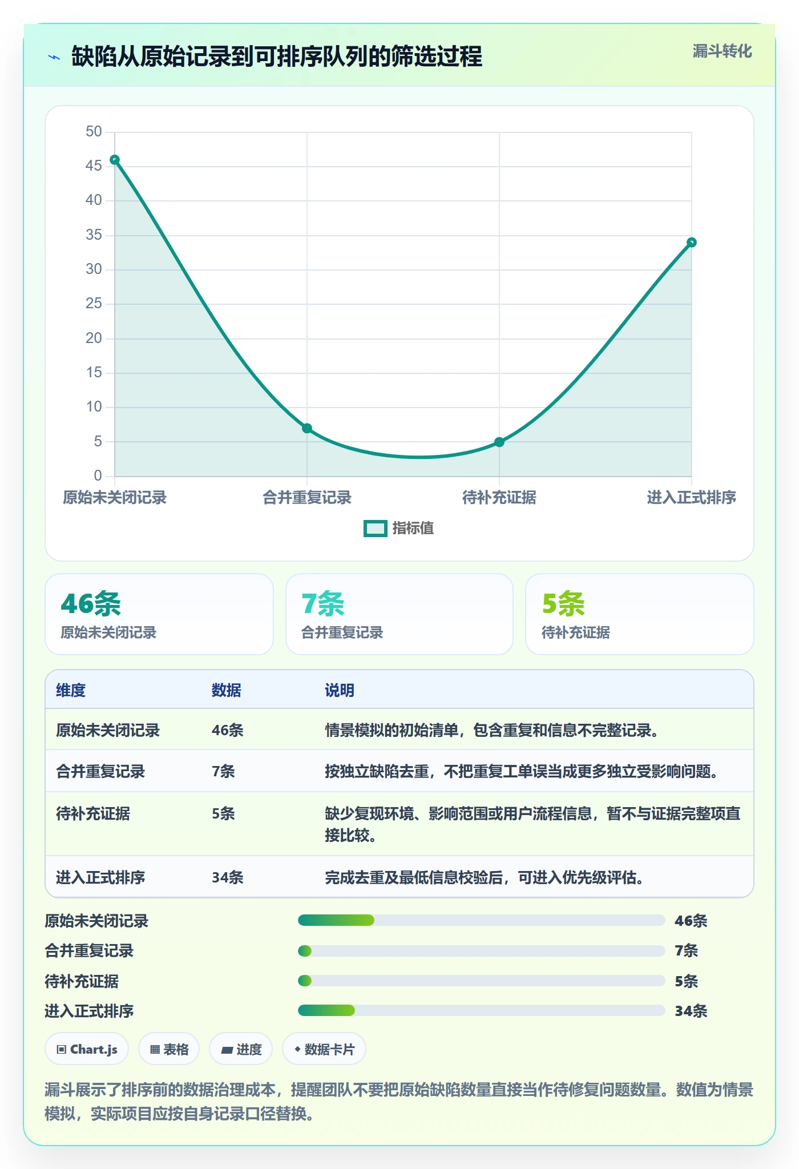Click the 数据 column header in the table
Viewport: 799px width, 1169px height.
coord(227,690)
